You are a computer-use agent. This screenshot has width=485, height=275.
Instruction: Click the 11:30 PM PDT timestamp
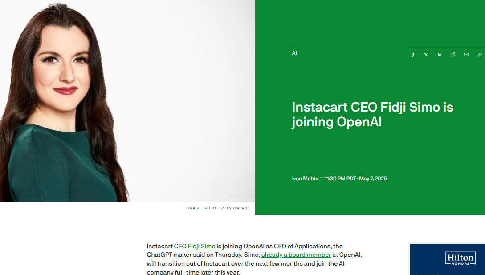click(x=340, y=179)
